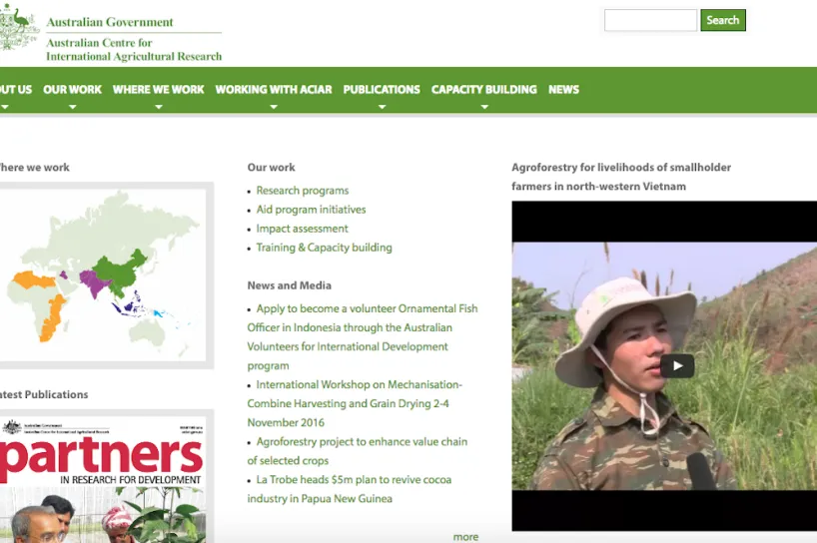
Task: Click the News and Media heading
Action: tap(290, 285)
